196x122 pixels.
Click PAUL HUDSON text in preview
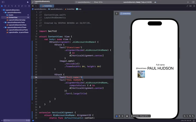pyautogui.click(x=160, y=68)
